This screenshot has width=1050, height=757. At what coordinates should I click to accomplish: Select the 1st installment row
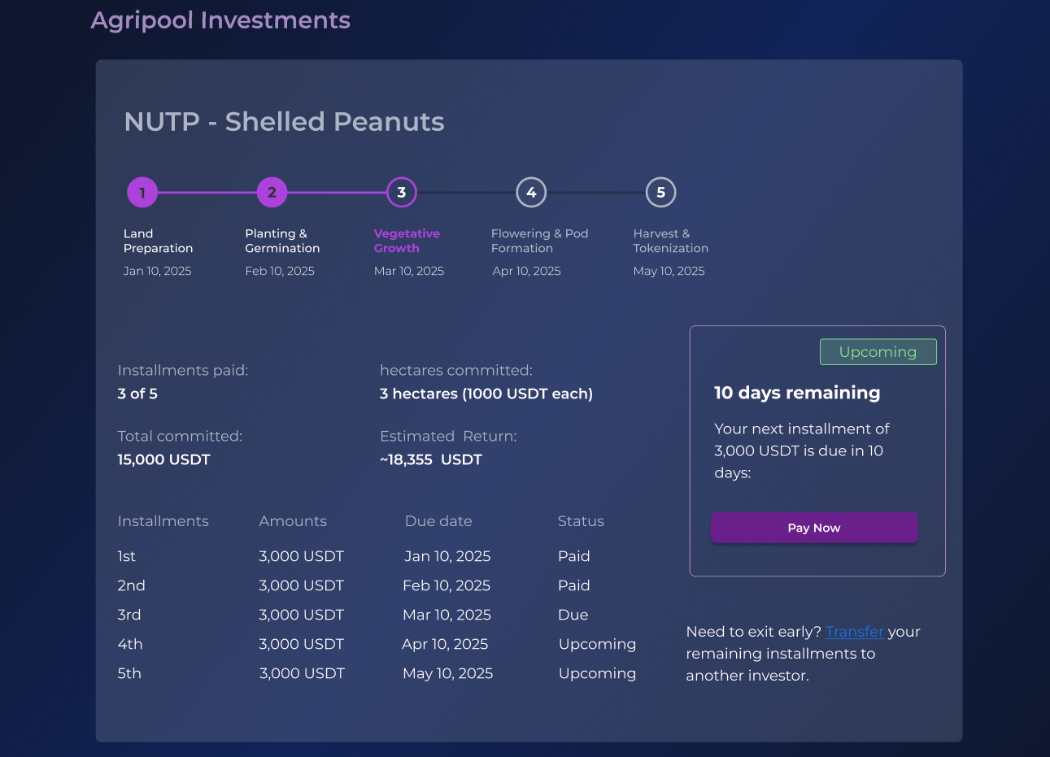coord(127,556)
